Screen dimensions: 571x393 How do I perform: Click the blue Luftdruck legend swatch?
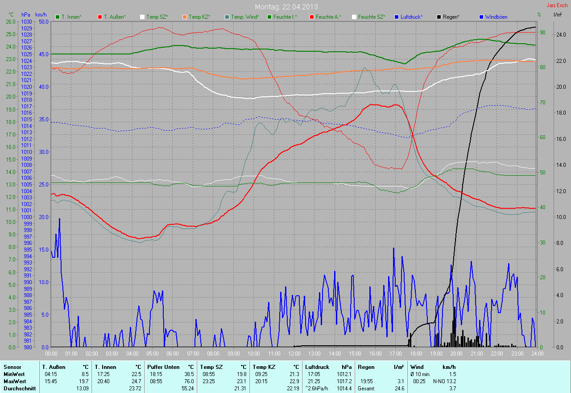pos(397,17)
